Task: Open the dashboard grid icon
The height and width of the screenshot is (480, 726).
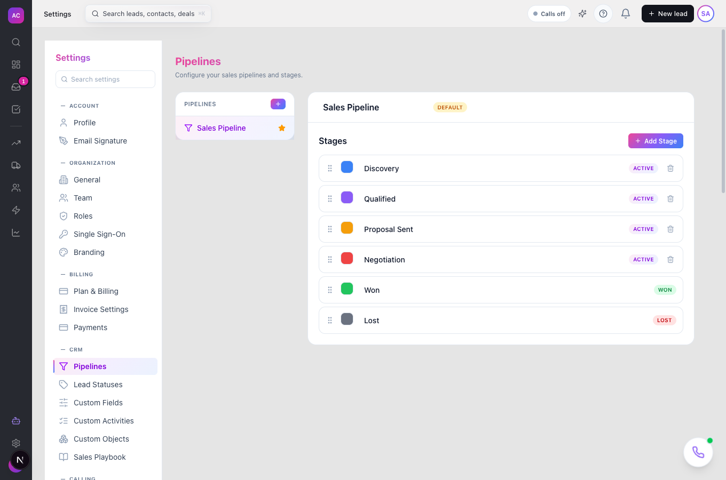Action: [x=16, y=65]
